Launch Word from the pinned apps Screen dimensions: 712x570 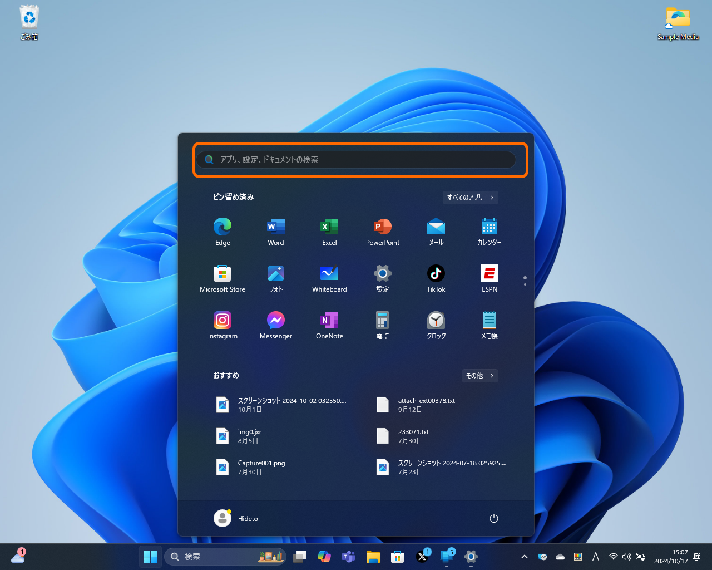point(276,232)
